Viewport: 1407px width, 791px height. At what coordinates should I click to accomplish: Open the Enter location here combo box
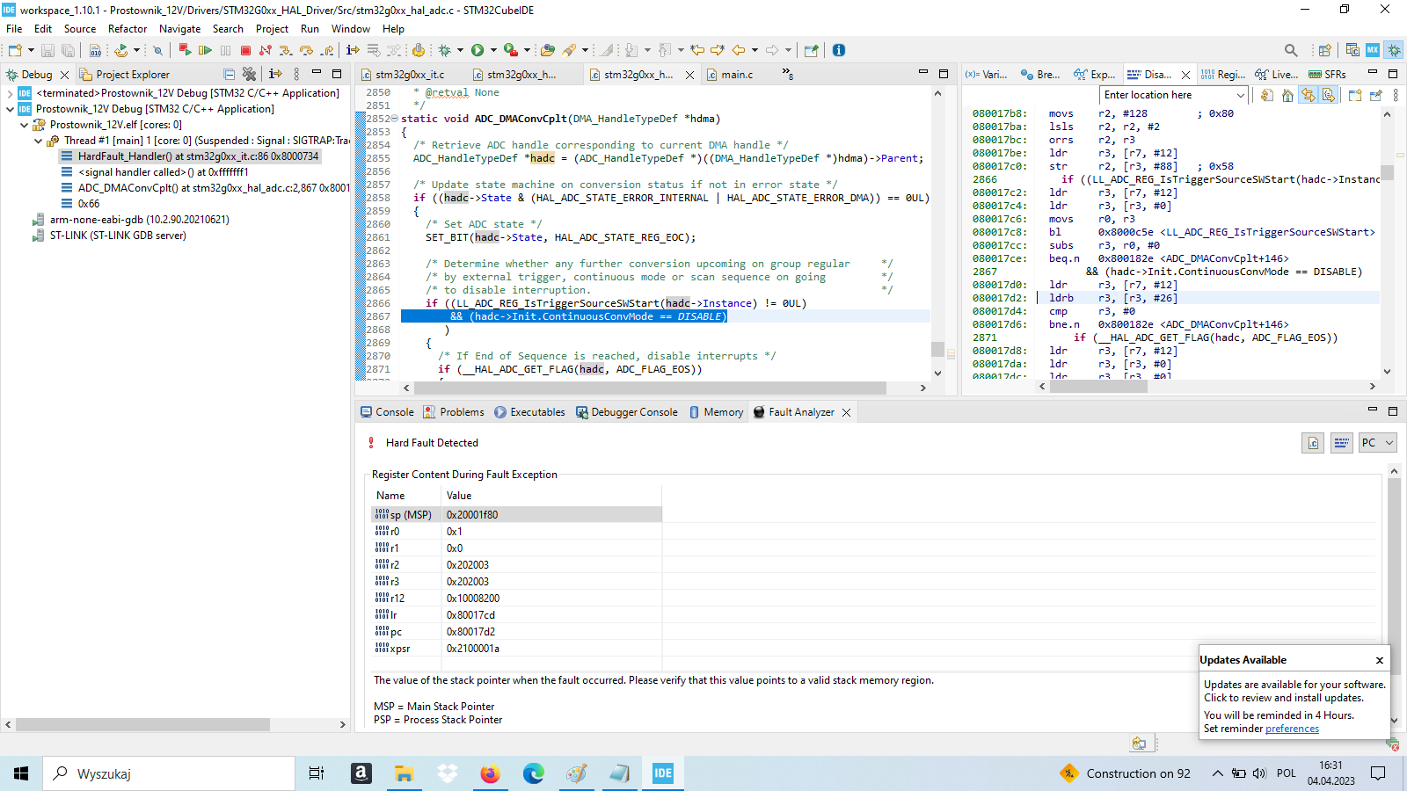coord(1175,95)
